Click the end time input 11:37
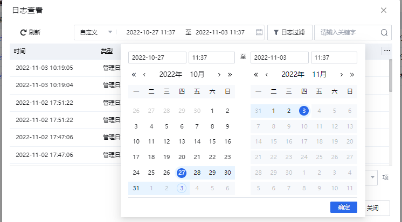Viewport: 402px width, 222px height. tap(334, 58)
